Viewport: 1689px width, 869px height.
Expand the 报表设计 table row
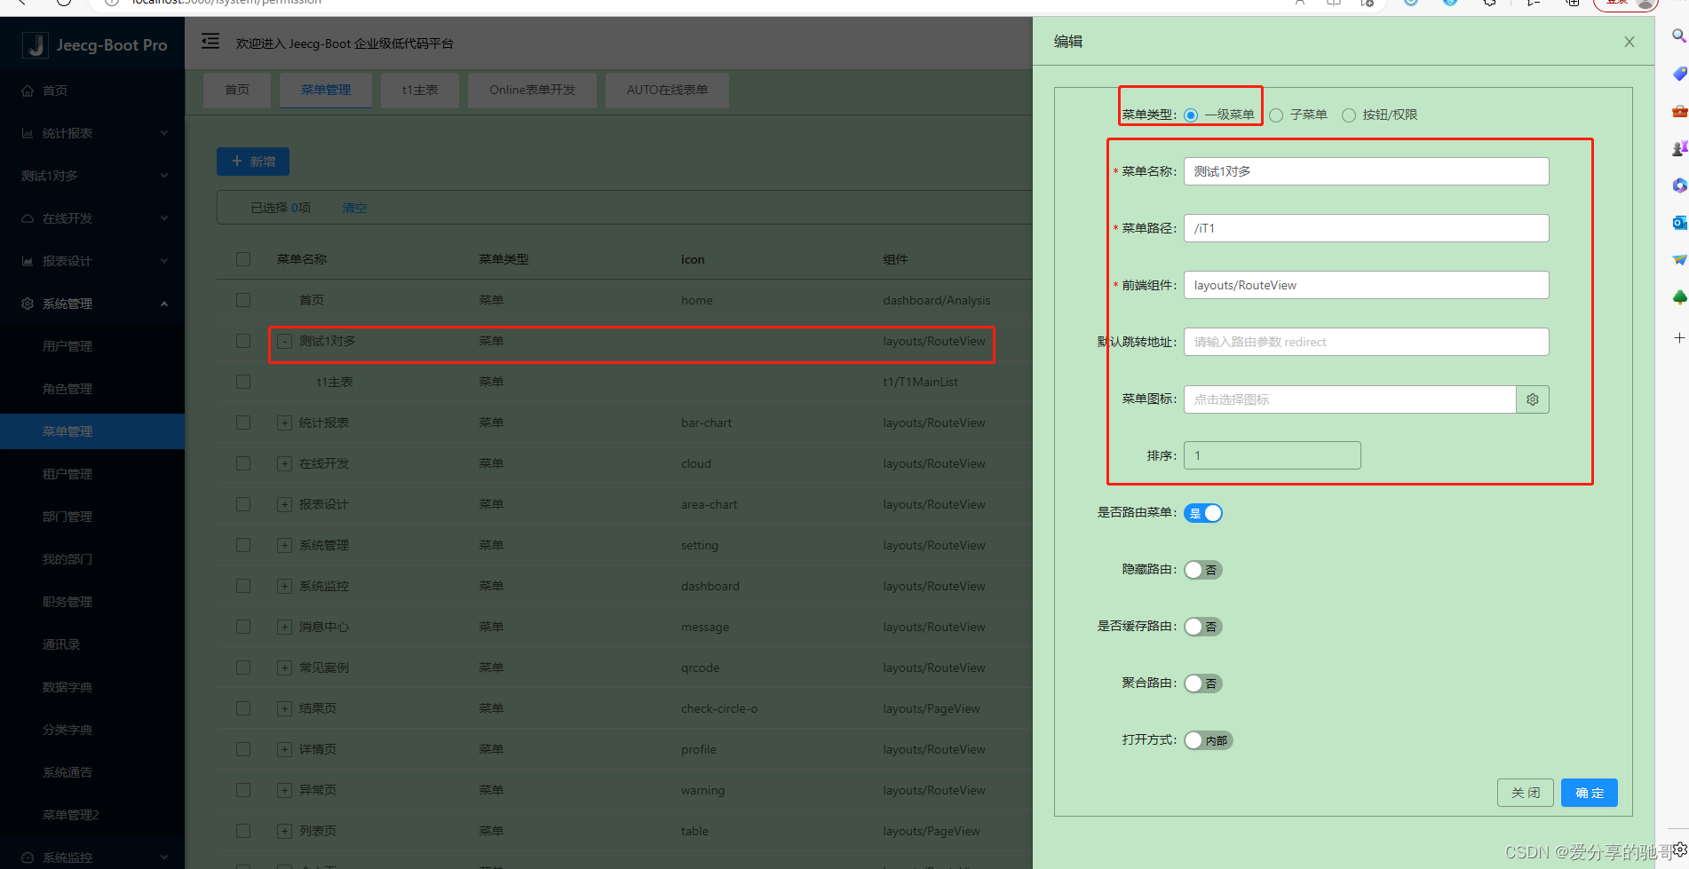284,504
